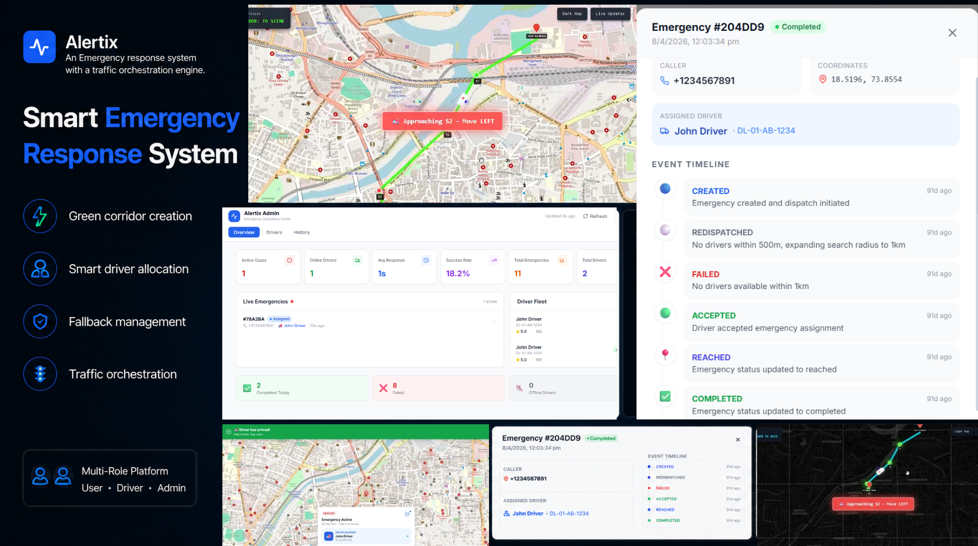Toggle the Dark Map button
The height and width of the screenshot is (546, 978).
click(x=572, y=13)
